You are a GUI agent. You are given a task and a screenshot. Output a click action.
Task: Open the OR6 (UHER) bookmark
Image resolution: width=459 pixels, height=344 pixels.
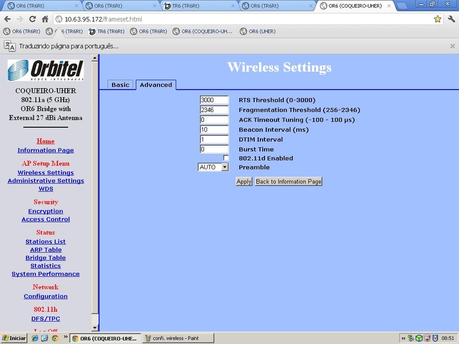point(258,32)
